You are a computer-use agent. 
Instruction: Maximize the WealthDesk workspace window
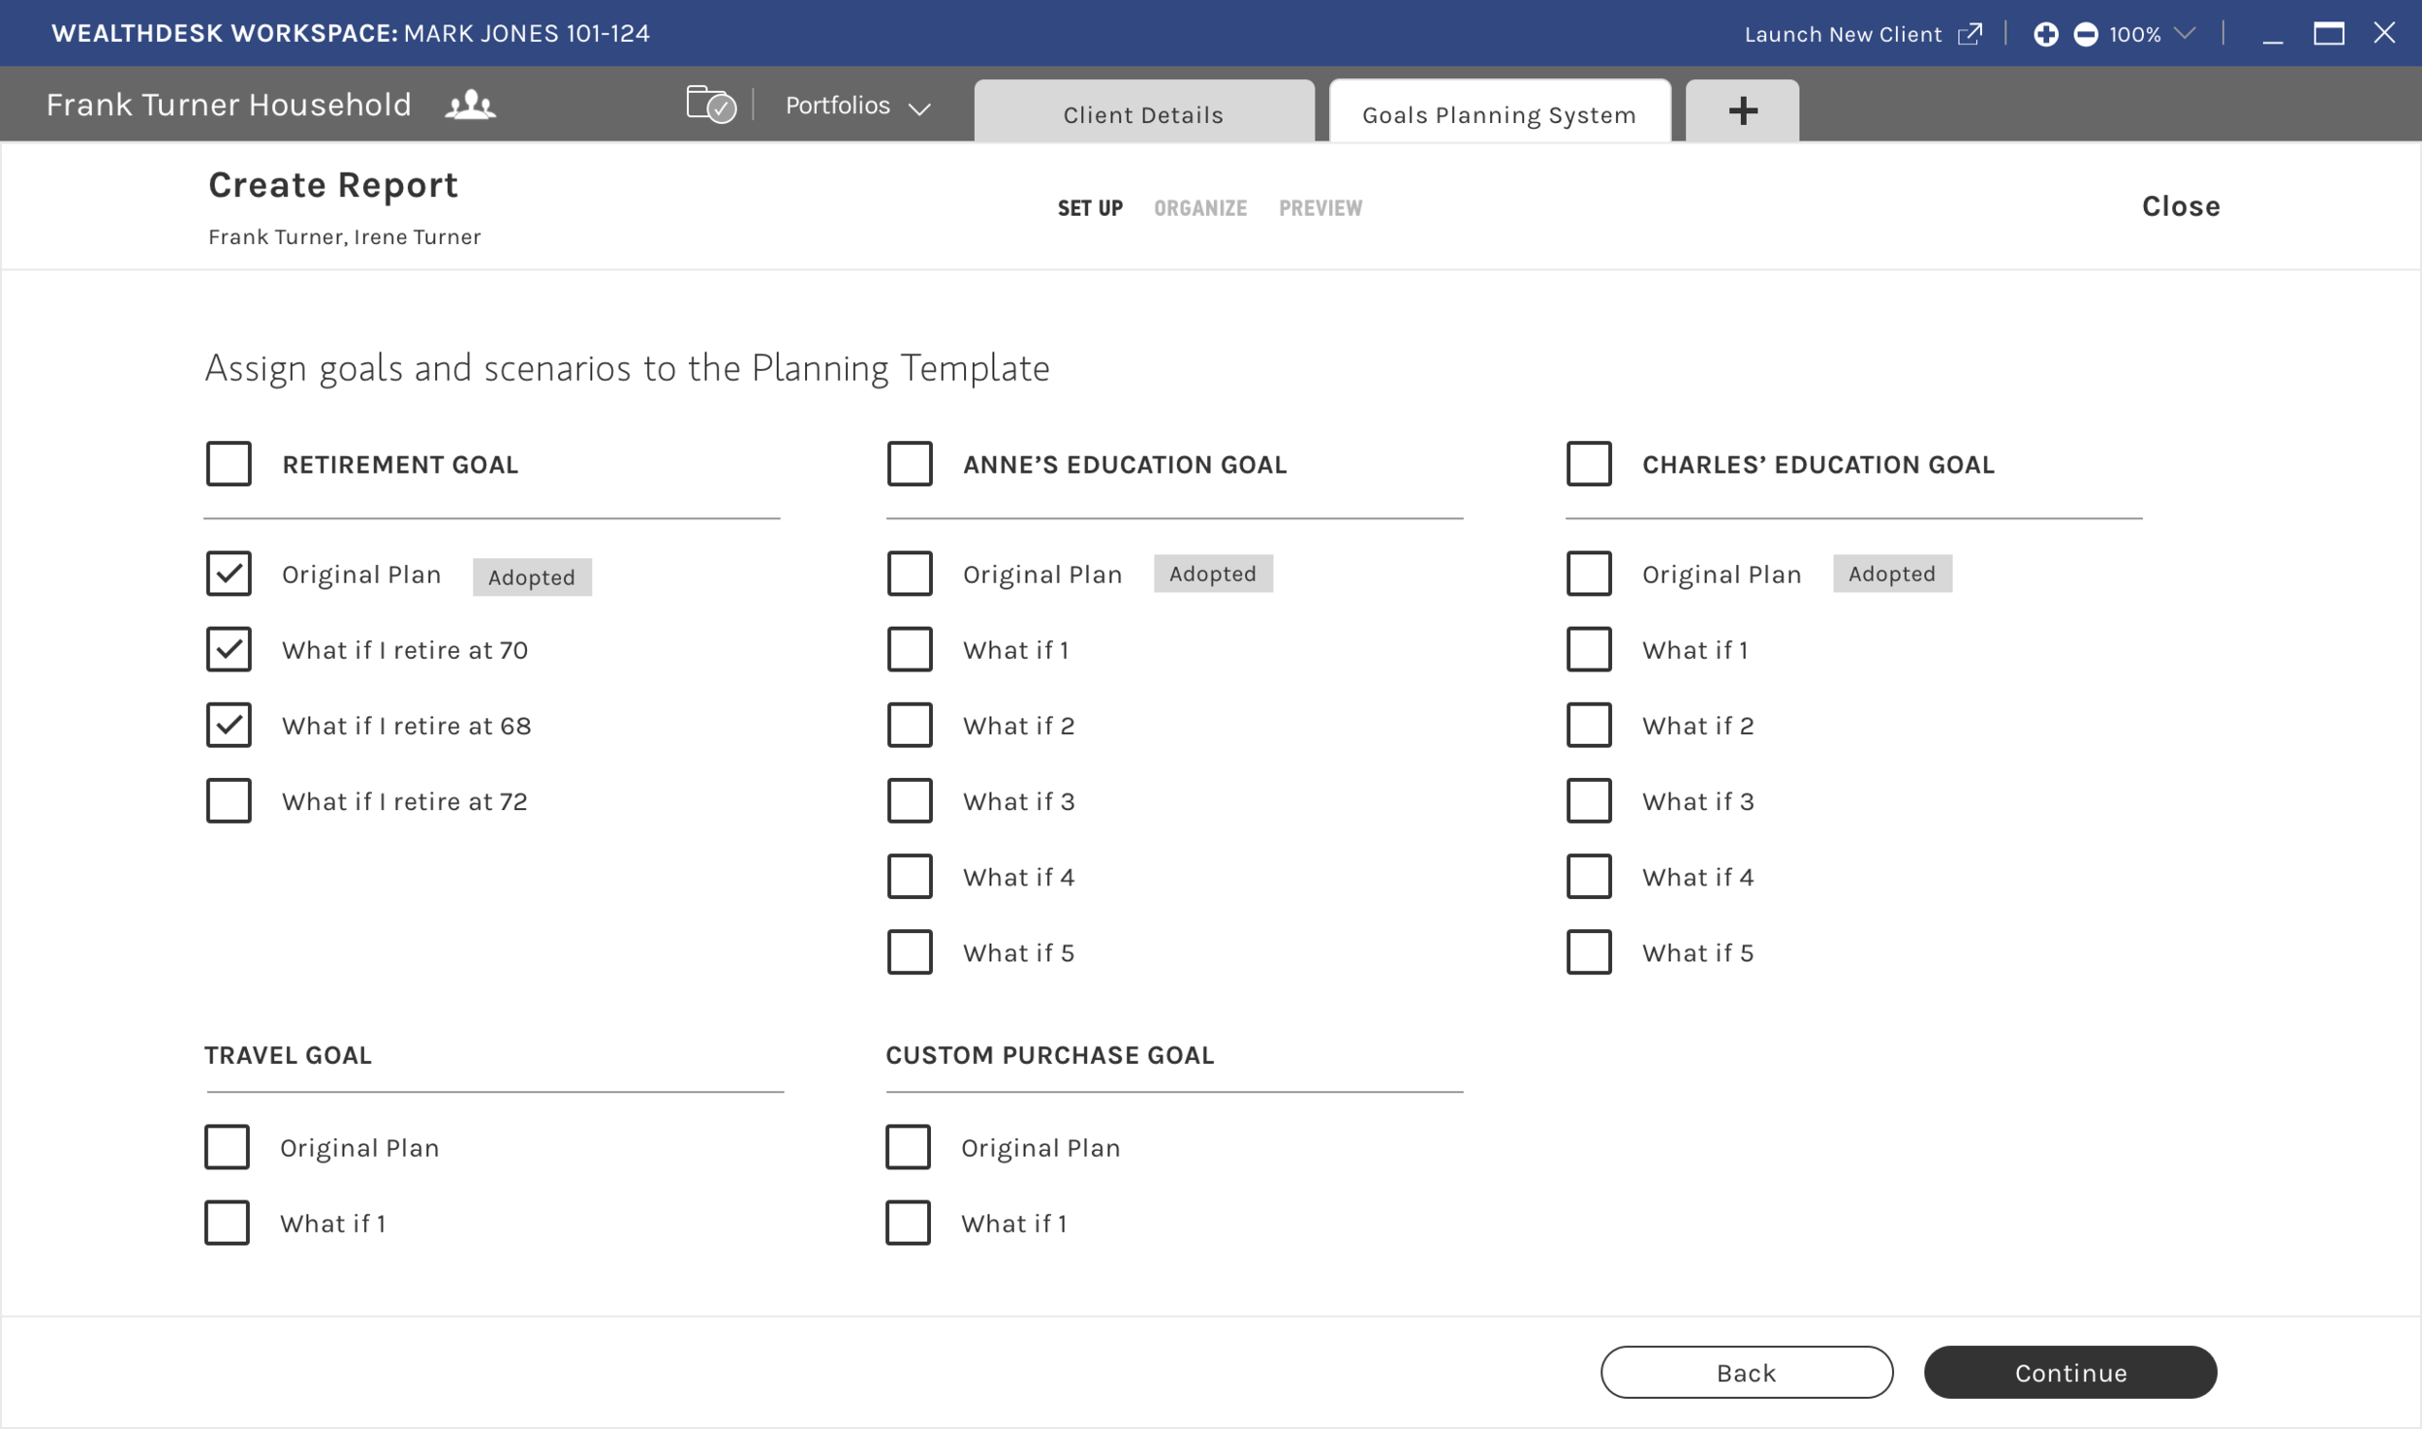pyautogui.click(x=2328, y=34)
